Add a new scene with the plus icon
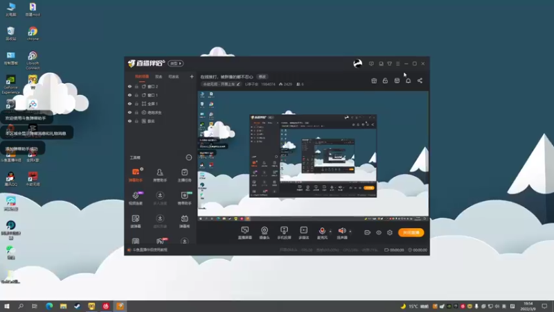 192,76
